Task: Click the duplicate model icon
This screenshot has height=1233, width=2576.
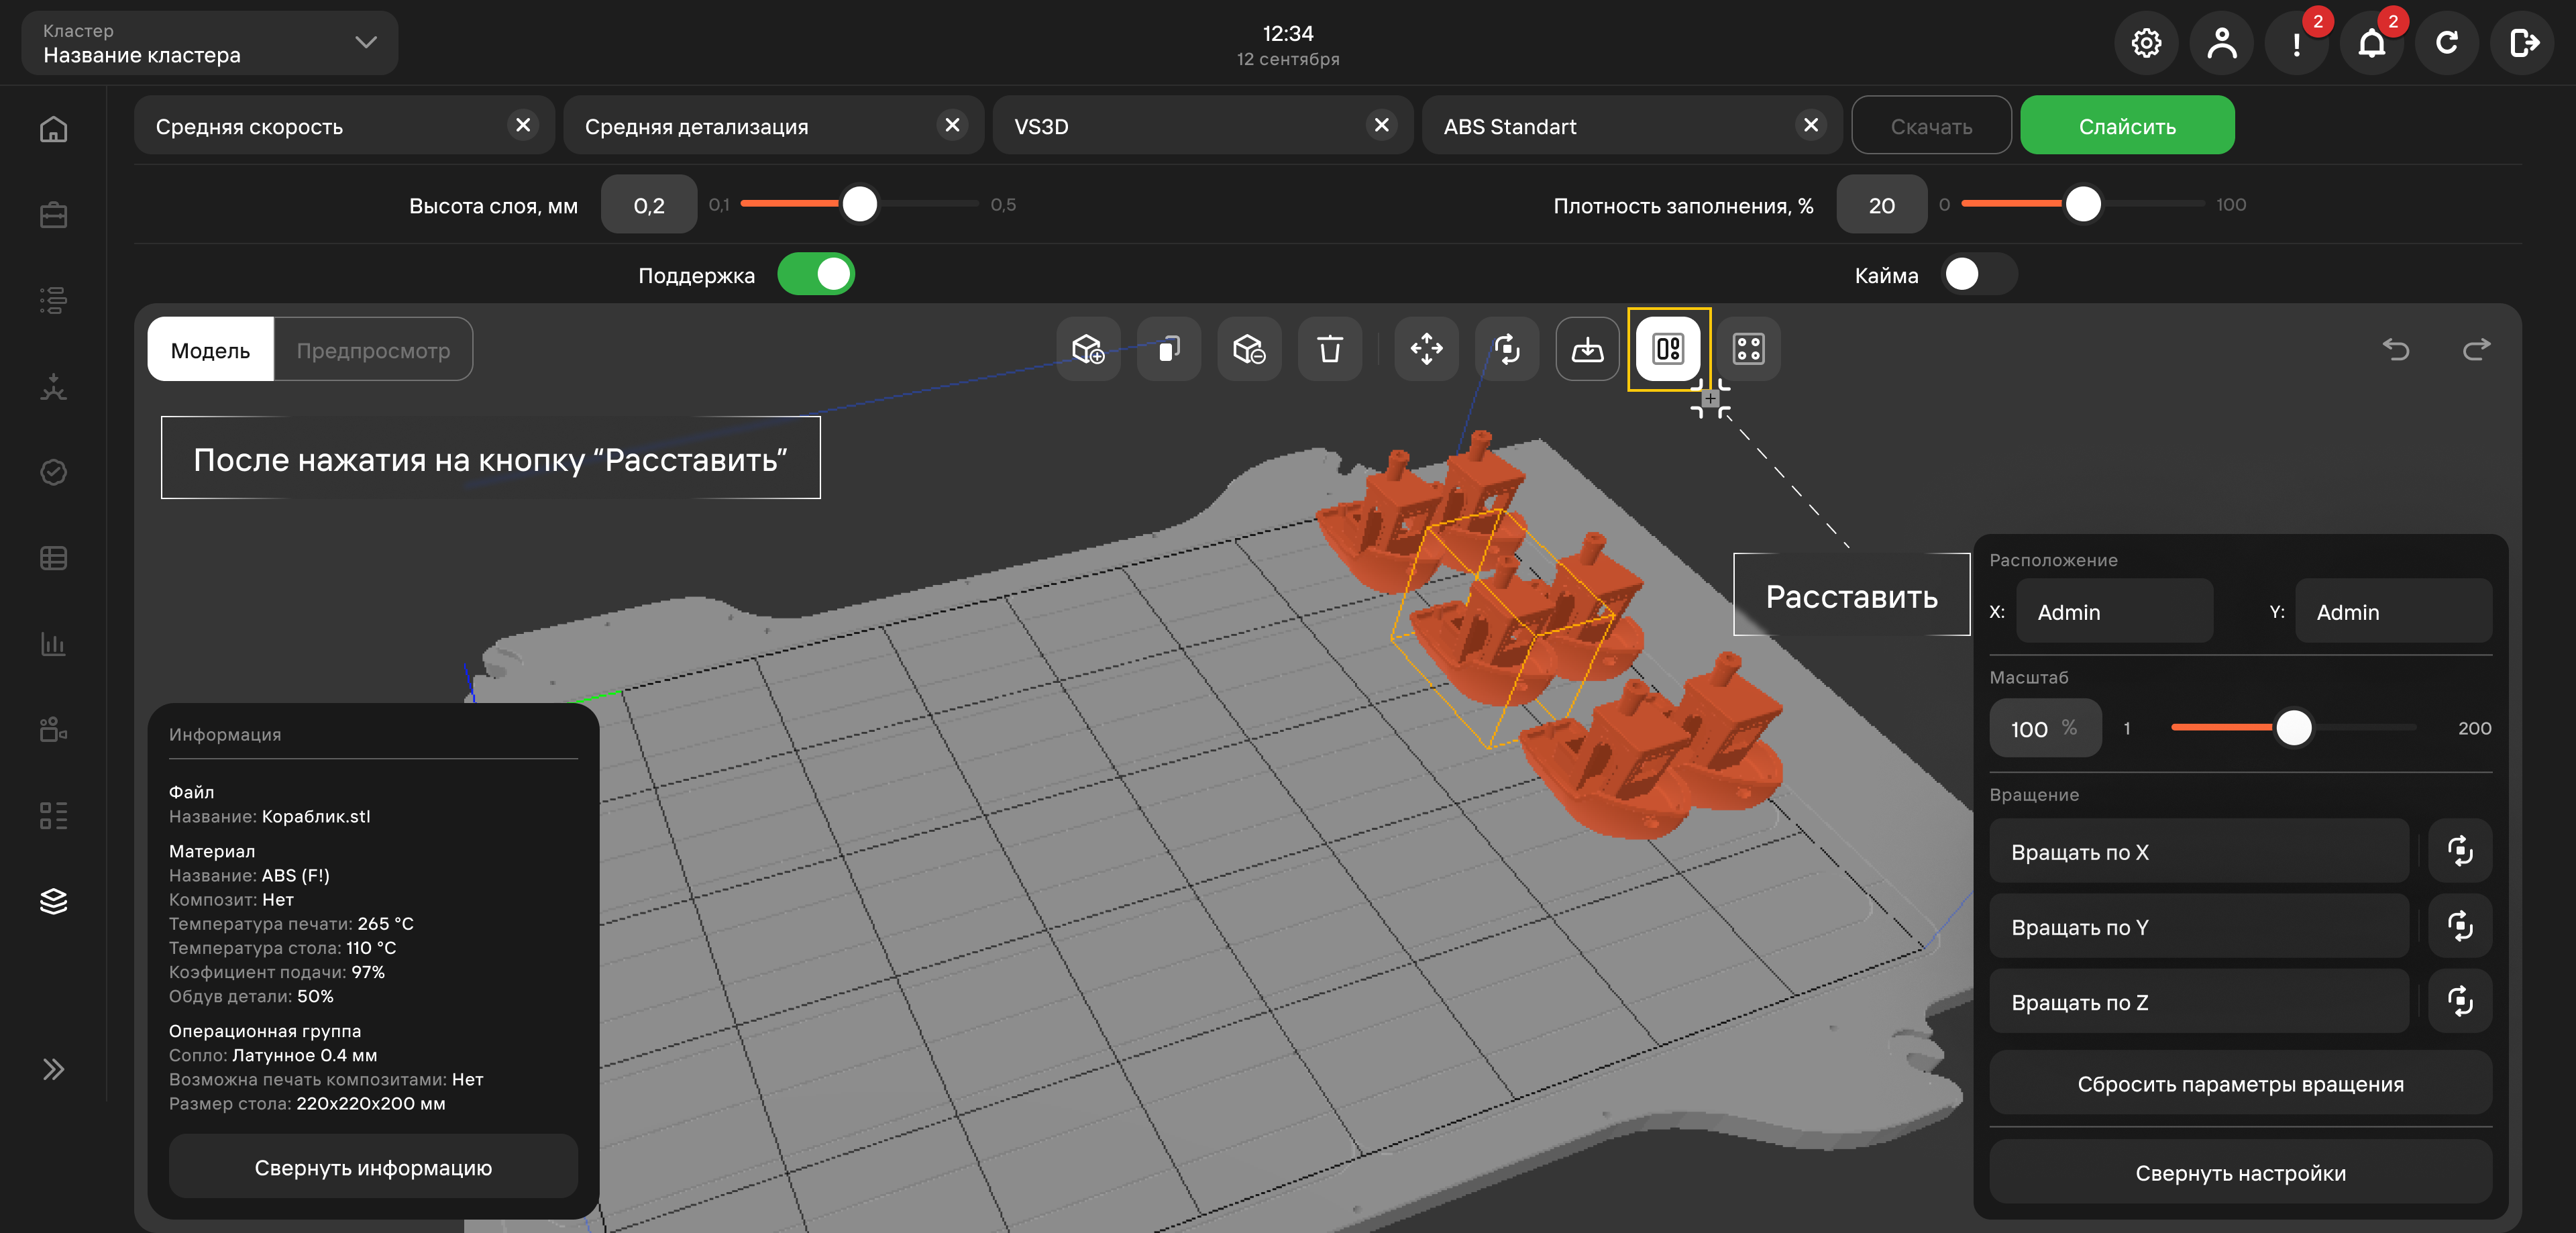Action: [x=1169, y=349]
